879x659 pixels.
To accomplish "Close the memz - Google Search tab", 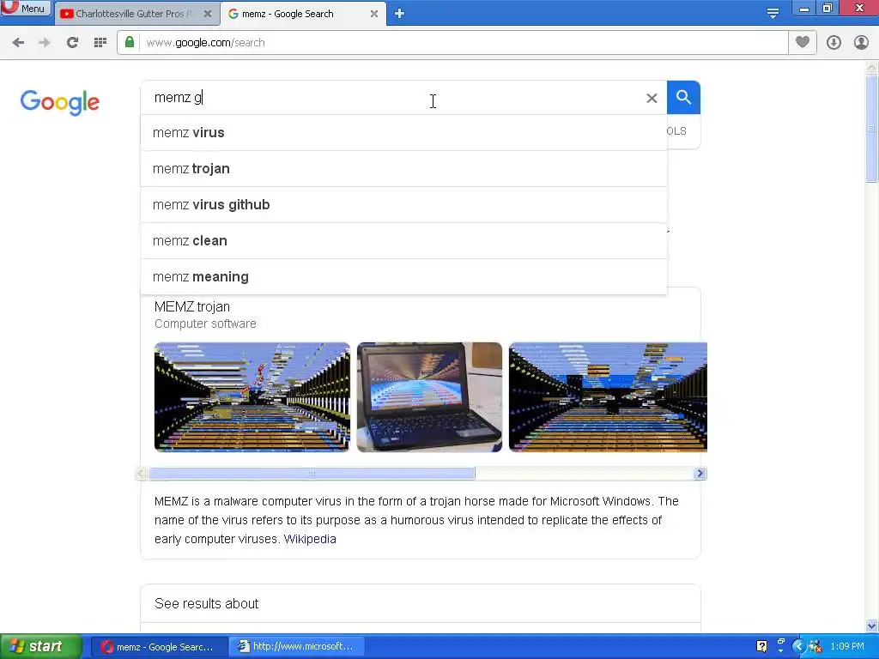I will [374, 14].
